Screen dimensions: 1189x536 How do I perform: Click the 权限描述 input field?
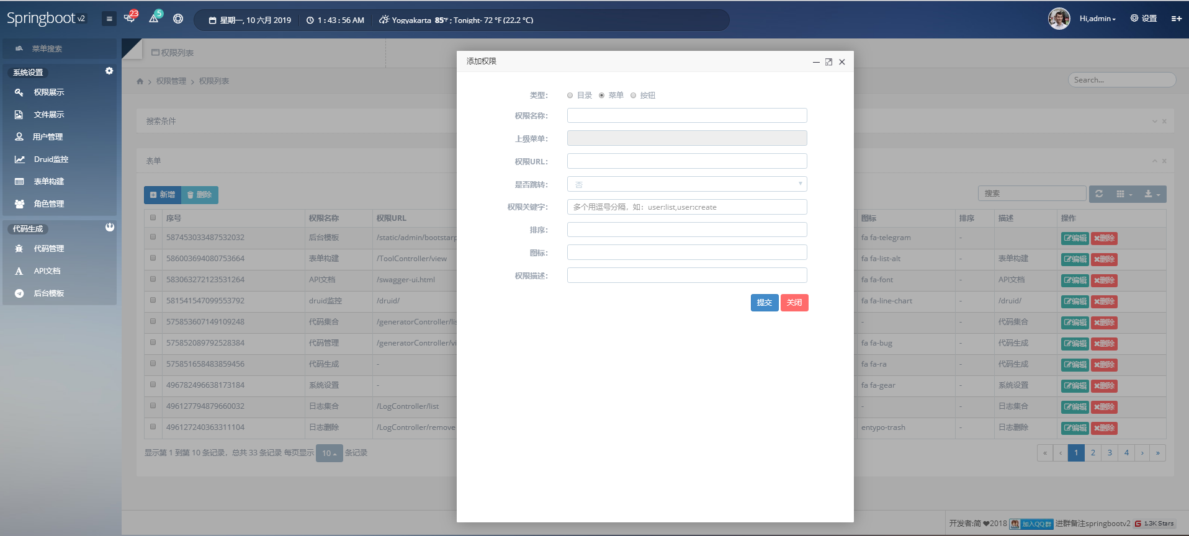[x=687, y=275]
